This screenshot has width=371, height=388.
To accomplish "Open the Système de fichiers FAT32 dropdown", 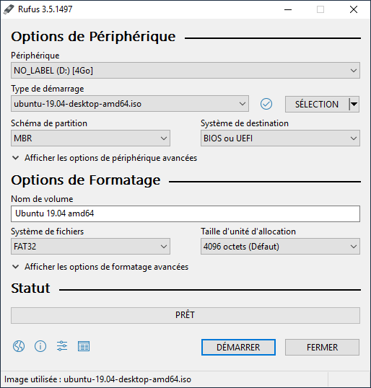I will tap(90, 247).
